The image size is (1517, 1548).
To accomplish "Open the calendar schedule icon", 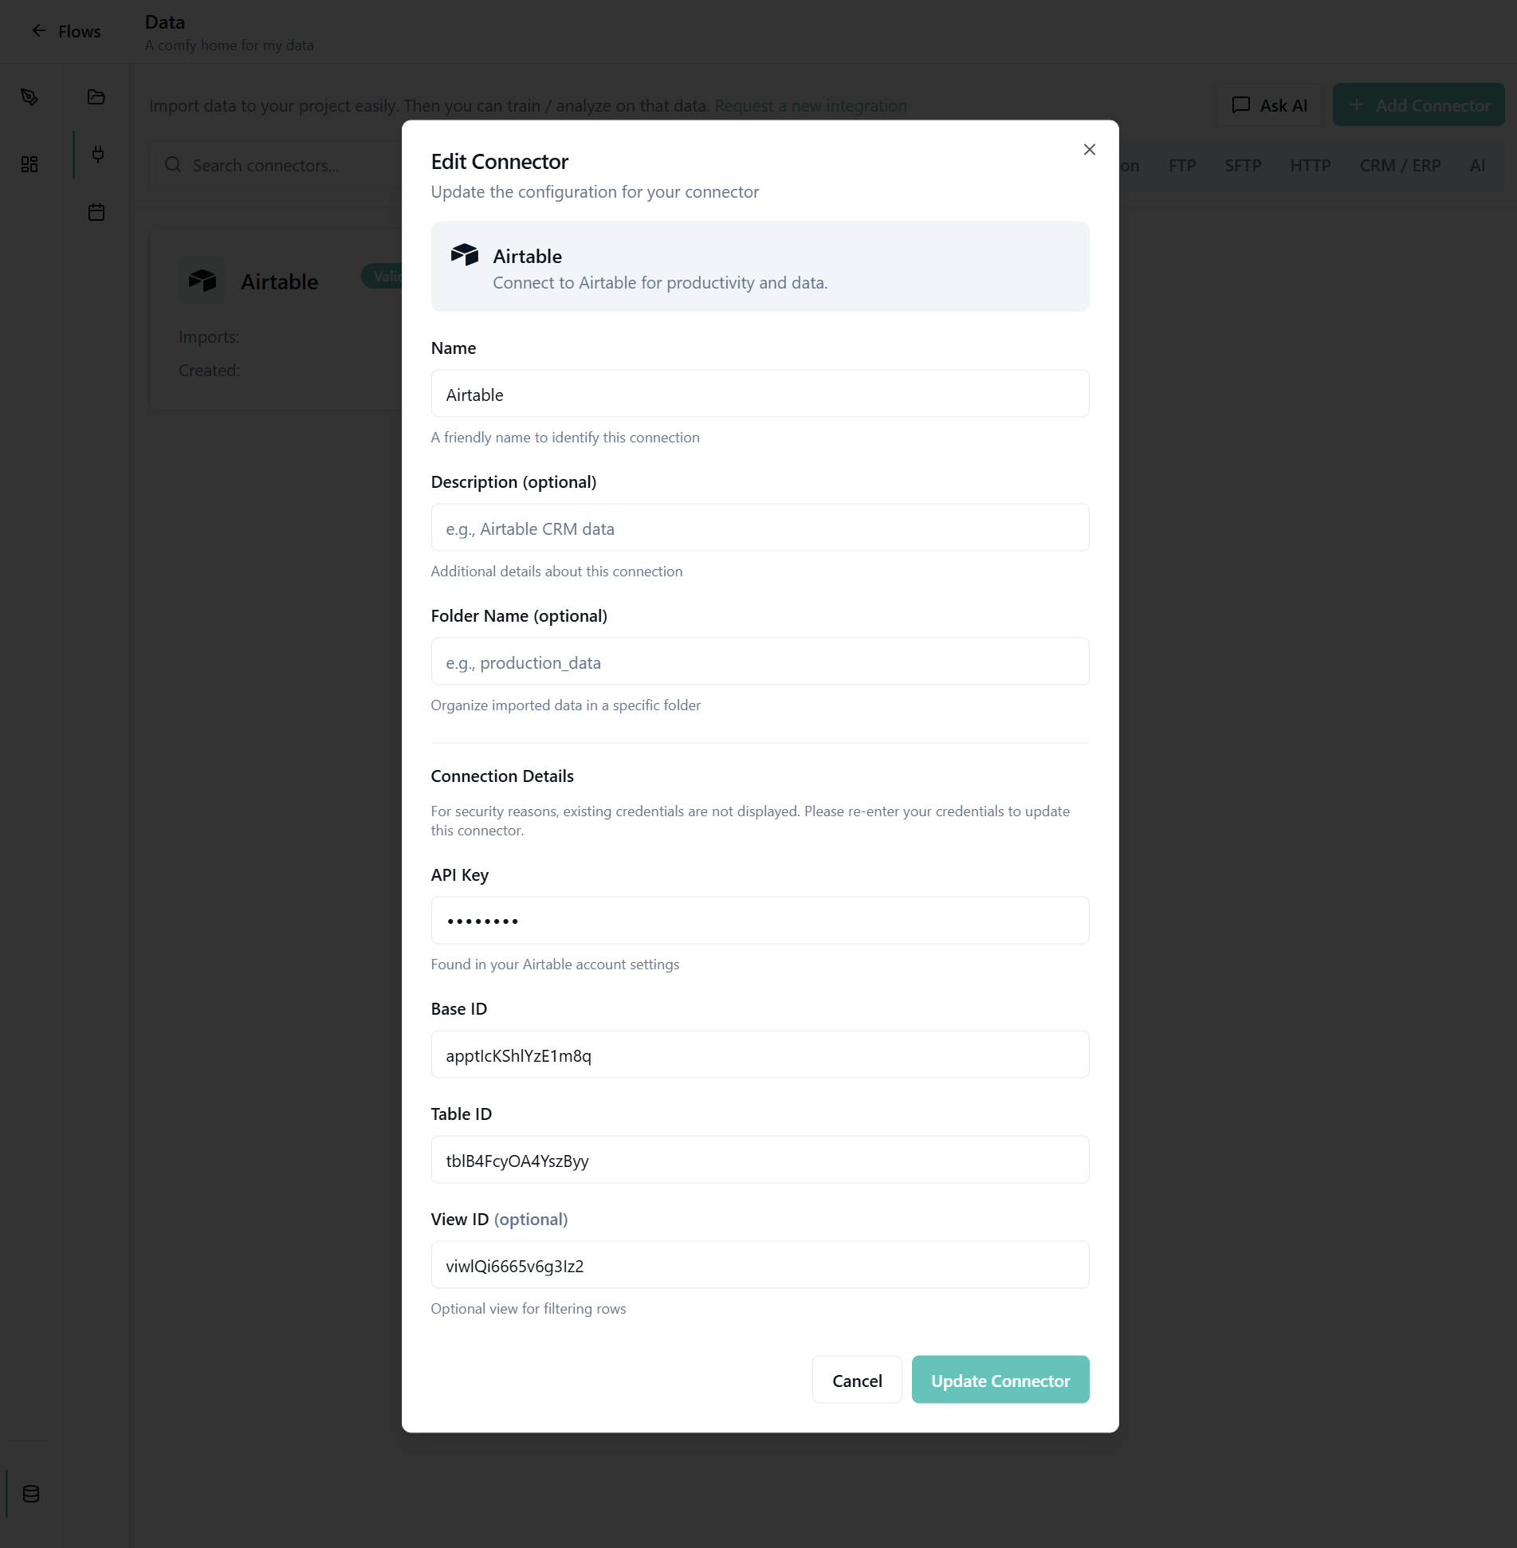I will tap(96, 212).
